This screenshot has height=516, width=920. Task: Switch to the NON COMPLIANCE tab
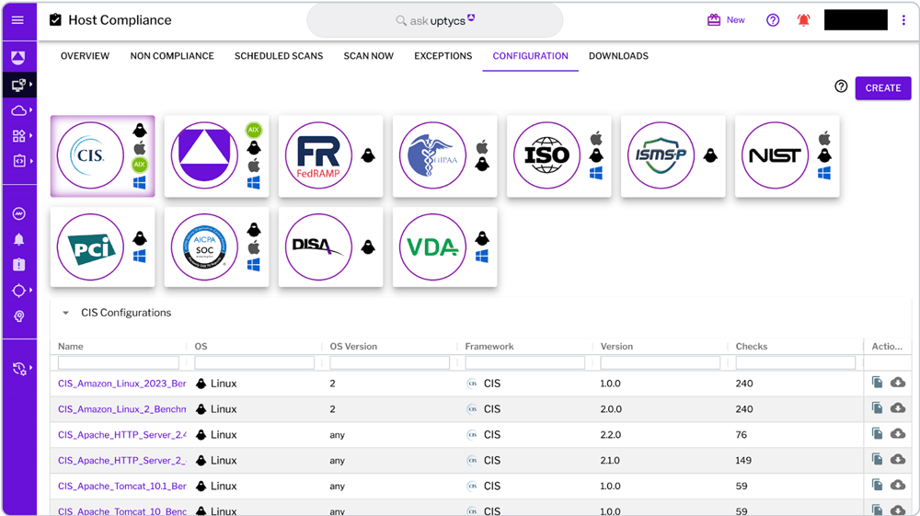(172, 56)
